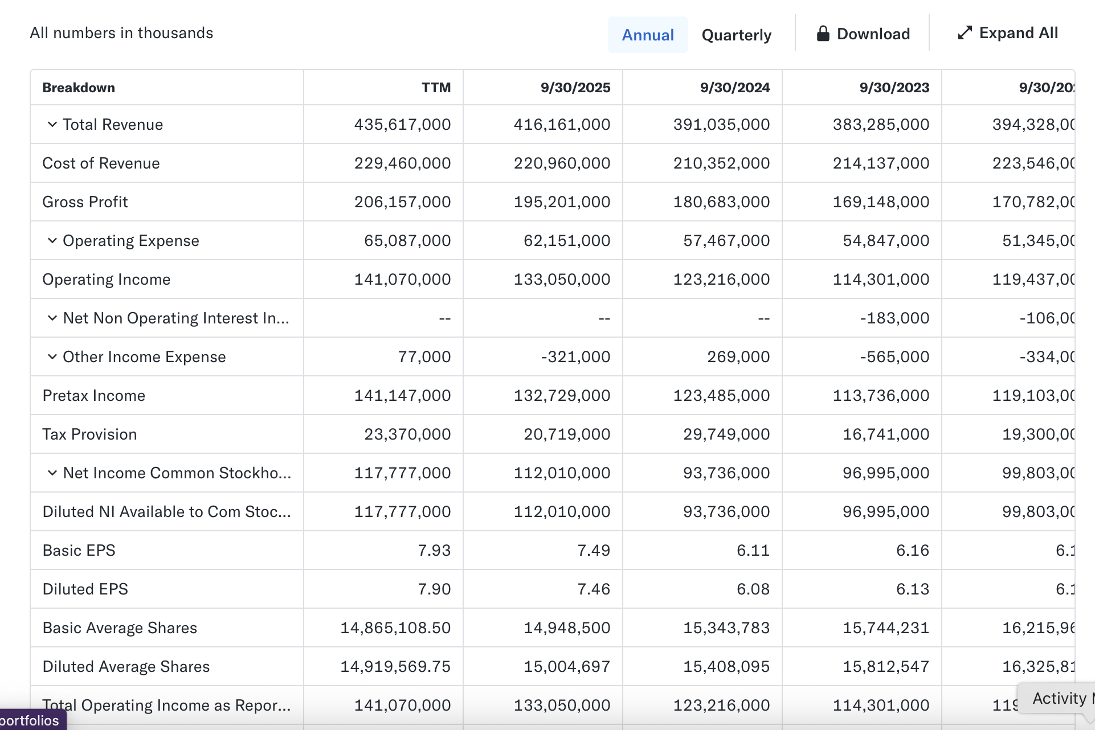Click the TTM Total Revenue value
This screenshot has width=1095, height=730.
pyautogui.click(x=402, y=124)
